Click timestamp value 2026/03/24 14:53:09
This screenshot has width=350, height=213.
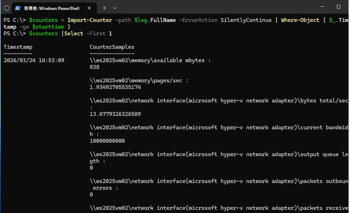34,60
